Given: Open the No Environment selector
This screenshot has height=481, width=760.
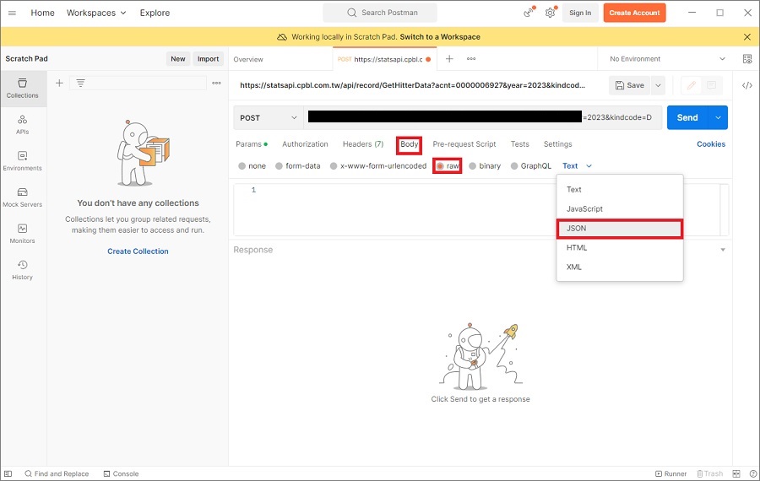Looking at the screenshot, I should click(667, 59).
